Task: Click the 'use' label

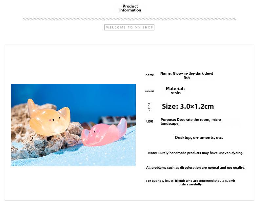Action: click(149, 121)
